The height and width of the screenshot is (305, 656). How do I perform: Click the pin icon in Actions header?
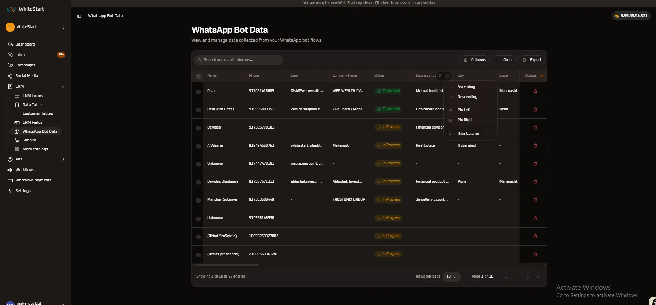(x=542, y=76)
